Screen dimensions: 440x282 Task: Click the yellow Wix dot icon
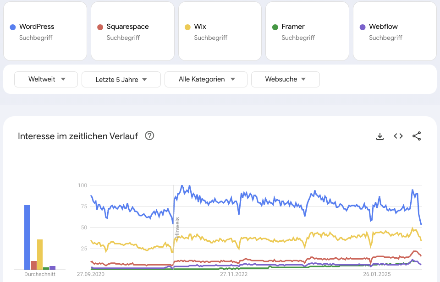point(187,27)
